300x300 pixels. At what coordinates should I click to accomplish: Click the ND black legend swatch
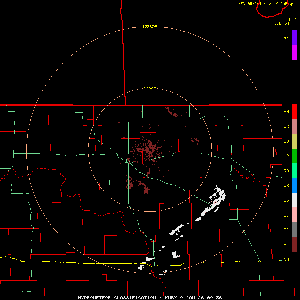[x=294, y=259]
